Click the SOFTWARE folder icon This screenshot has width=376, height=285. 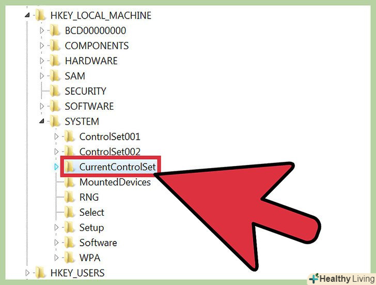(55, 106)
